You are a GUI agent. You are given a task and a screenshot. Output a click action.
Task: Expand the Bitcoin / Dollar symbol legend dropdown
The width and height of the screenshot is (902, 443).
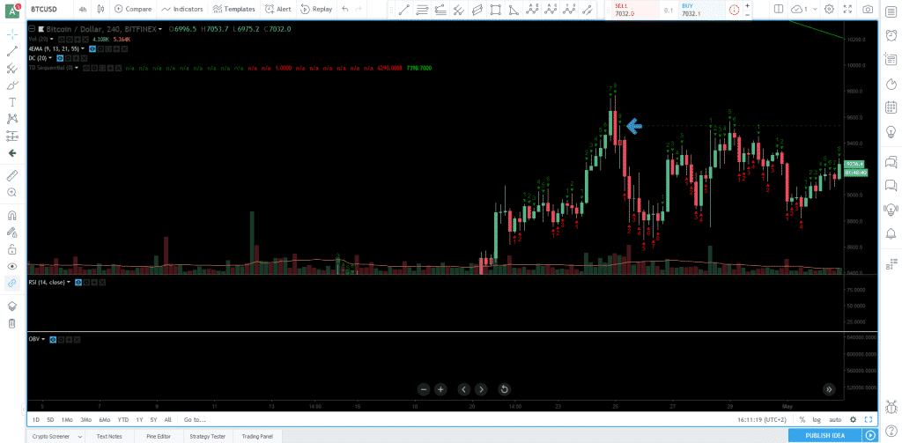[x=160, y=29]
